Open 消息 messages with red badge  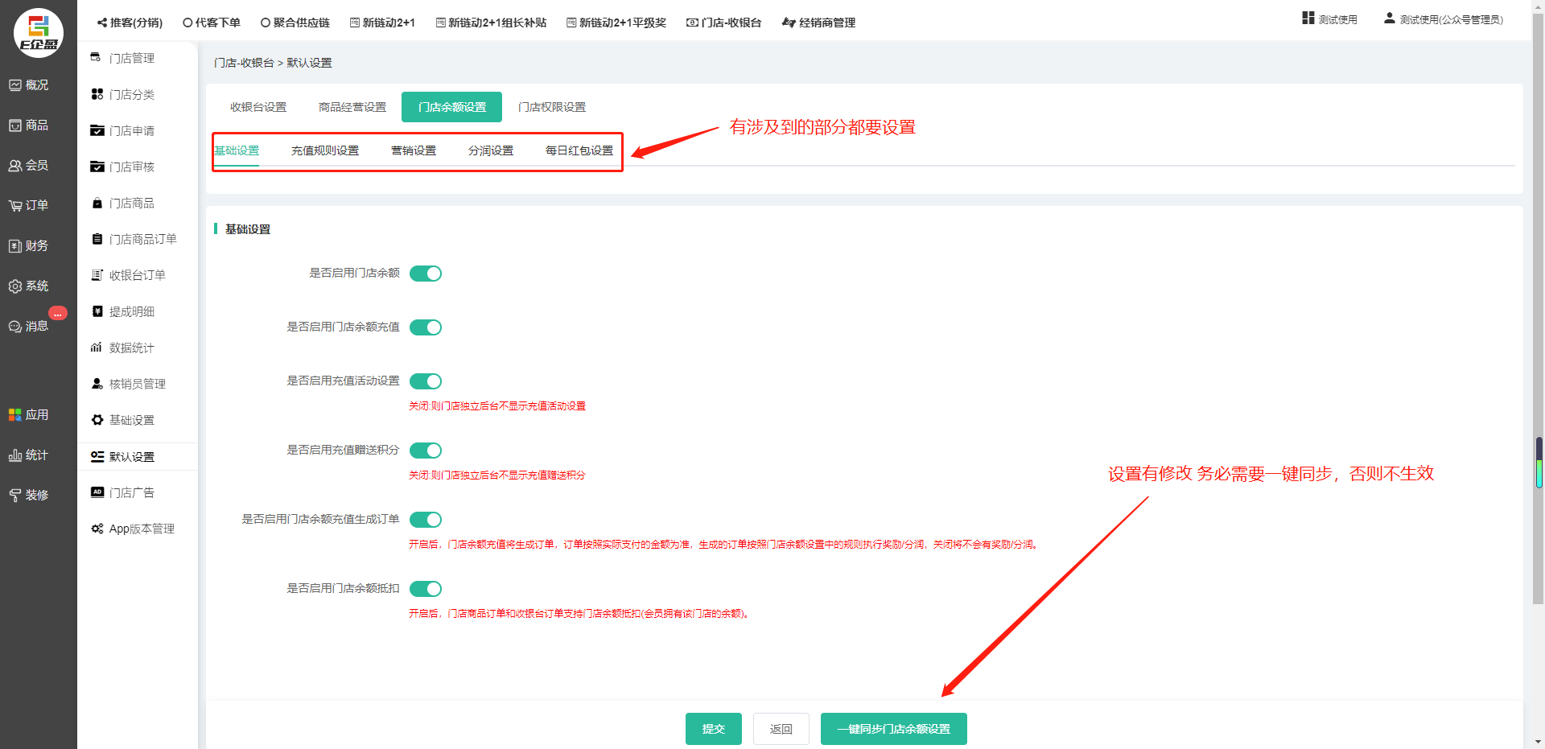tap(29, 327)
